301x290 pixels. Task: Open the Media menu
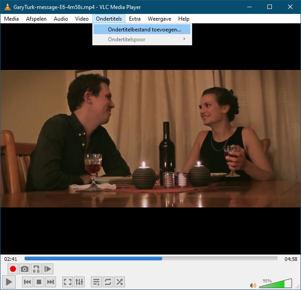(x=11, y=19)
